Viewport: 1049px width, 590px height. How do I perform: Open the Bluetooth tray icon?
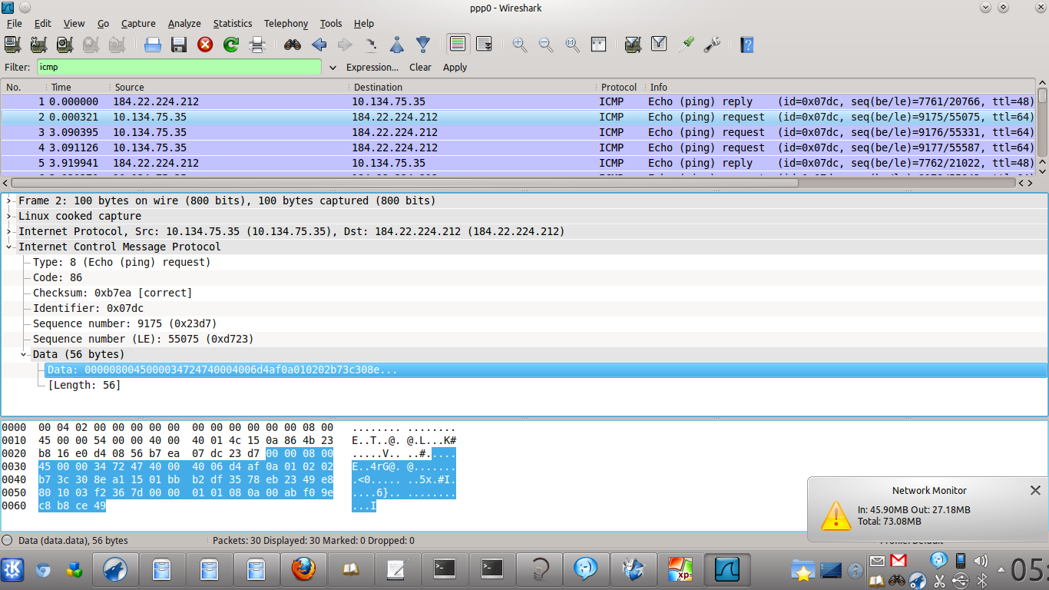click(x=981, y=580)
